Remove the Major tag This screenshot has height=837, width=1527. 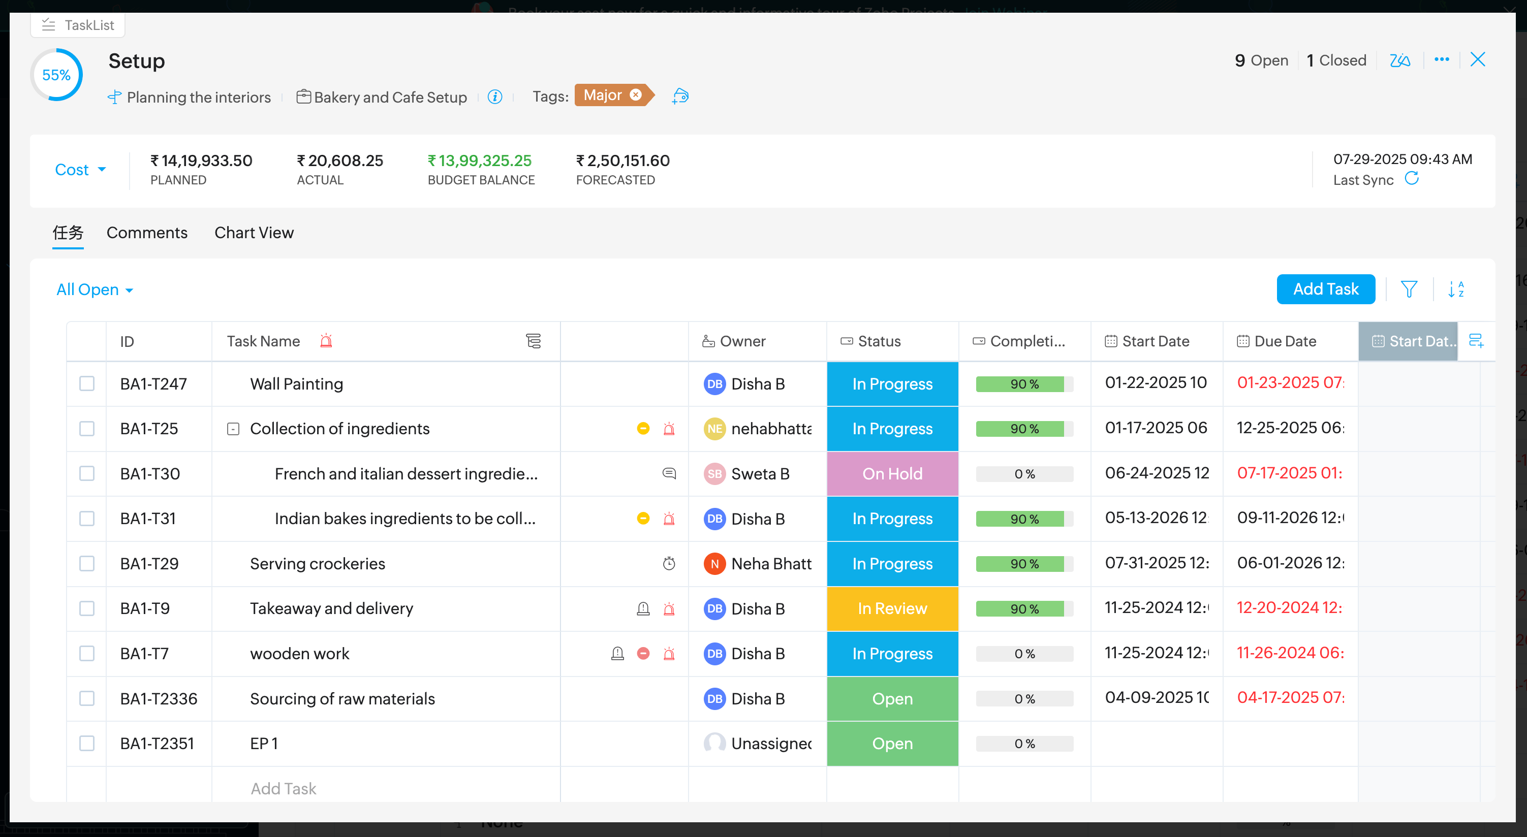636,95
